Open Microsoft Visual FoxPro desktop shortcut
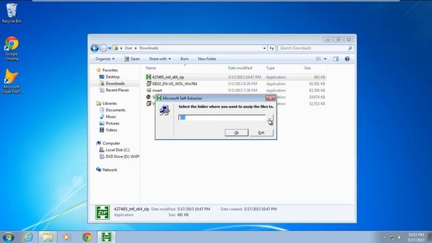The height and width of the screenshot is (243, 432). pos(11,81)
